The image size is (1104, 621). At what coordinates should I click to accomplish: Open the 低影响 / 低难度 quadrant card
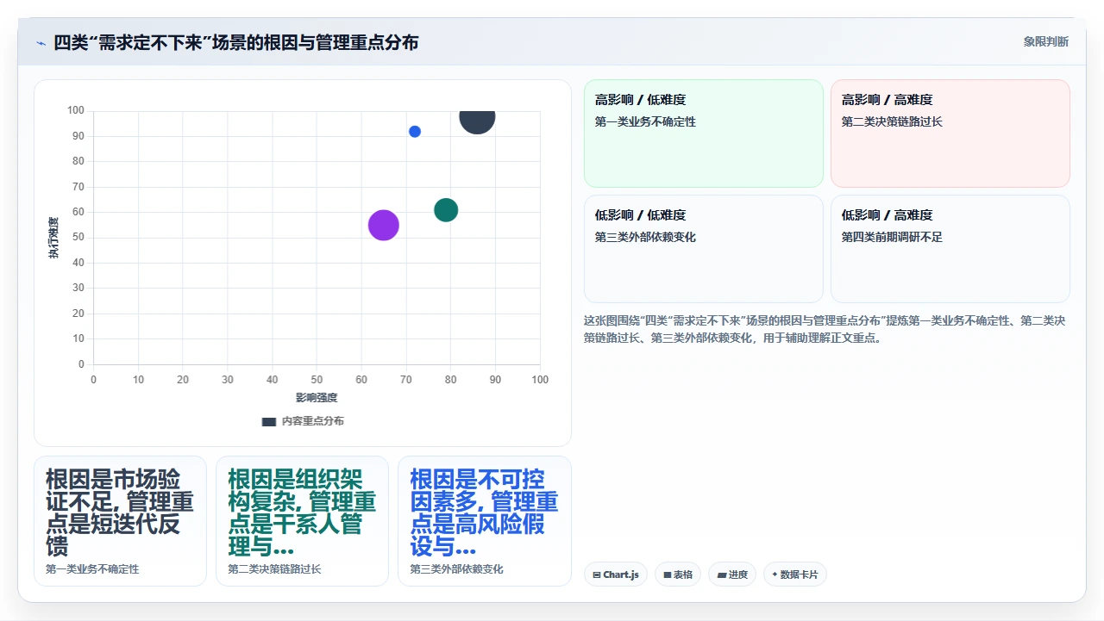click(x=704, y=249)
